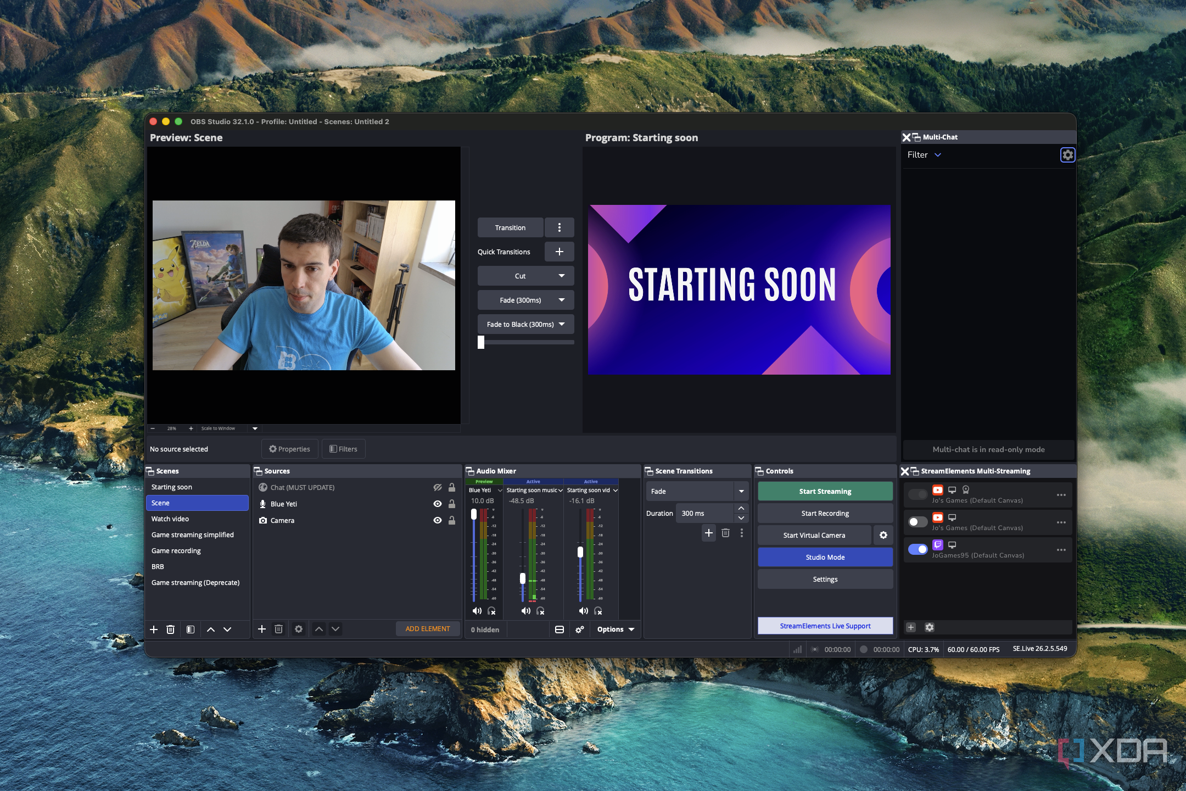Screen dimensions: 1186x791
Task: Select Game streaming simplified scene
Action: tap(197, 535)
